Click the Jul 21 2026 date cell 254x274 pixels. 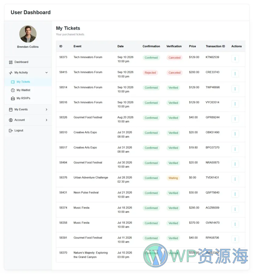(125, 195)
